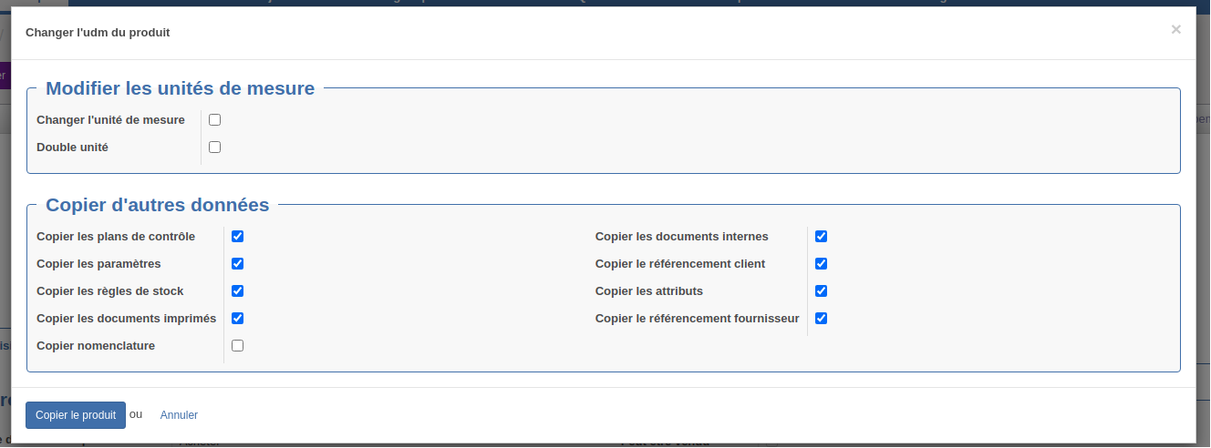Viewport: 1211px width, 448px height.
Task: Click the "Changer l'udm du produit" dialog title
Action: tap(98, 32)
